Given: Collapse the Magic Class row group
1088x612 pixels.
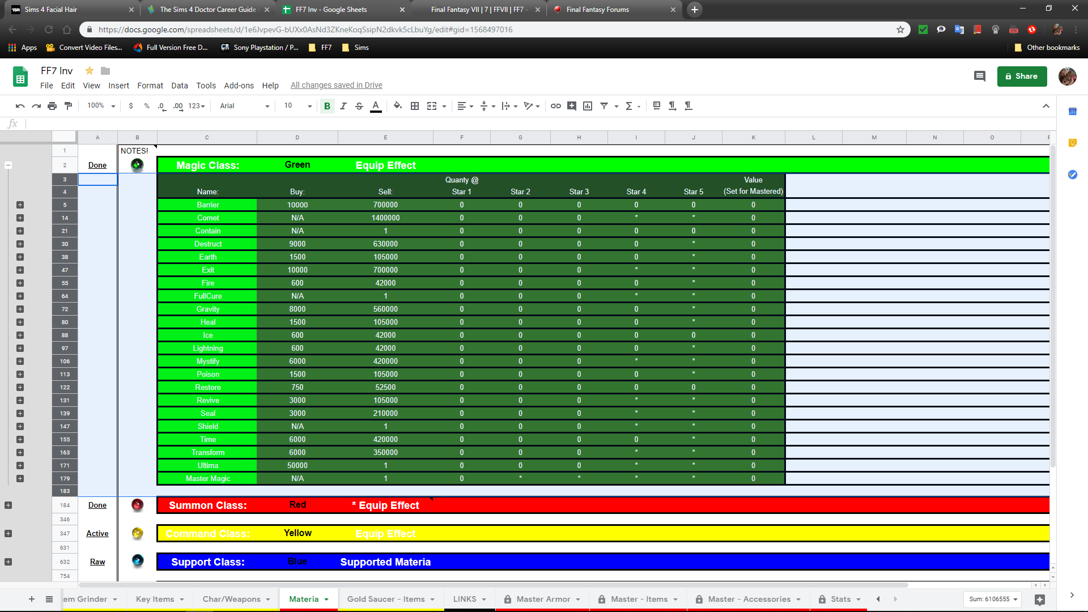Looking at the screenshot, I should 8,165.
